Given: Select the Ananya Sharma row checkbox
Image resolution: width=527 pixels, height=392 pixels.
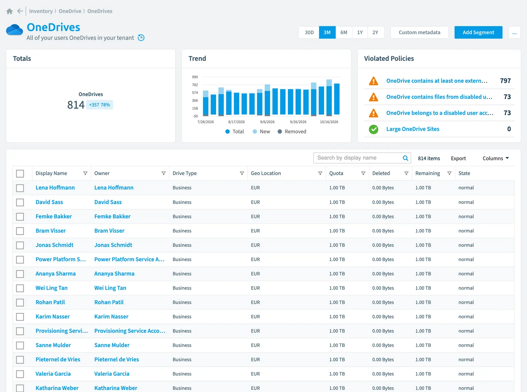Looking at the screenshot, I should tap(20, 274).
